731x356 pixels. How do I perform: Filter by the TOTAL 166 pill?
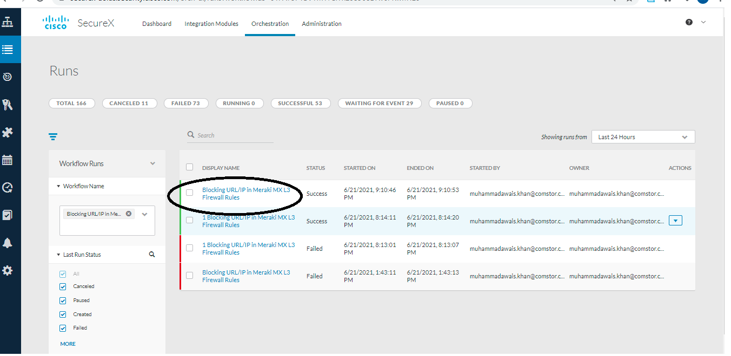[x=71, y=103]
